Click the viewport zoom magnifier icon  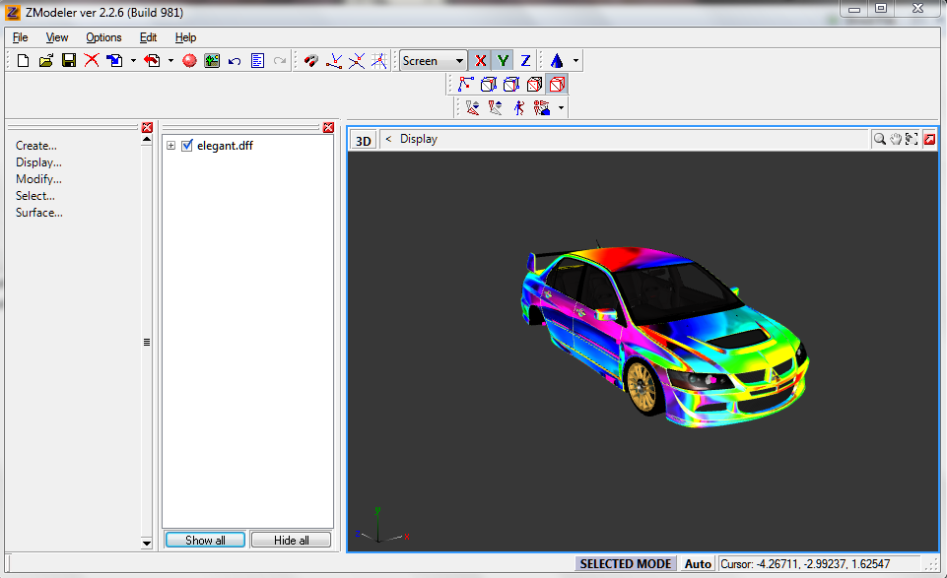[879, 140]
